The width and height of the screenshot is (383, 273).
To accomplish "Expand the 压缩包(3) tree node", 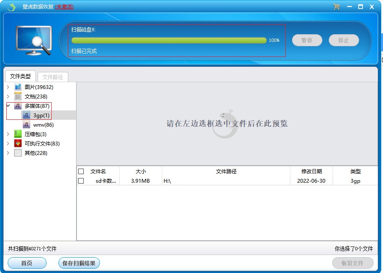I will tap(8, 134).
